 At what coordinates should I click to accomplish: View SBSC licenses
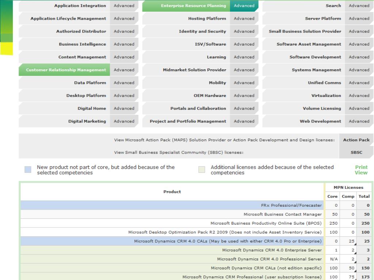pyautogui.click(x=356, y=152)
